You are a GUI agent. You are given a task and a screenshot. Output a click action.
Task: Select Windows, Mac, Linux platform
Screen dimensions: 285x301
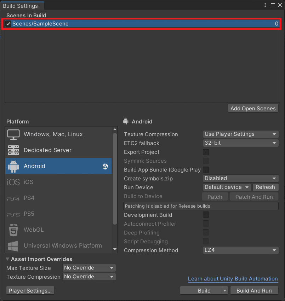point(58,134)
